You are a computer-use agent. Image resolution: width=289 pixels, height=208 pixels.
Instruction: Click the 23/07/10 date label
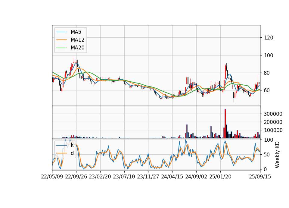124,177
